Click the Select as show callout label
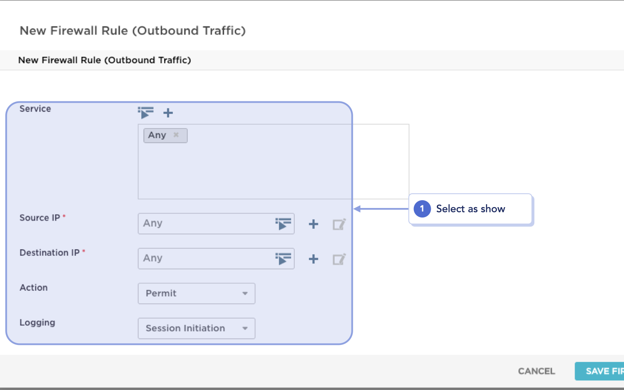 [x=471, y=209]
